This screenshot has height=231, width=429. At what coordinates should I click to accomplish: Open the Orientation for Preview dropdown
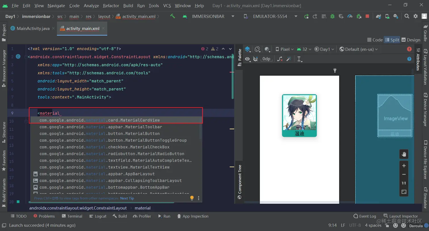[x=257, y=49]
